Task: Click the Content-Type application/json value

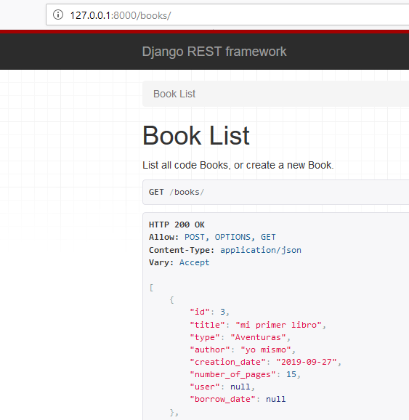Action: tap(261, 250)
